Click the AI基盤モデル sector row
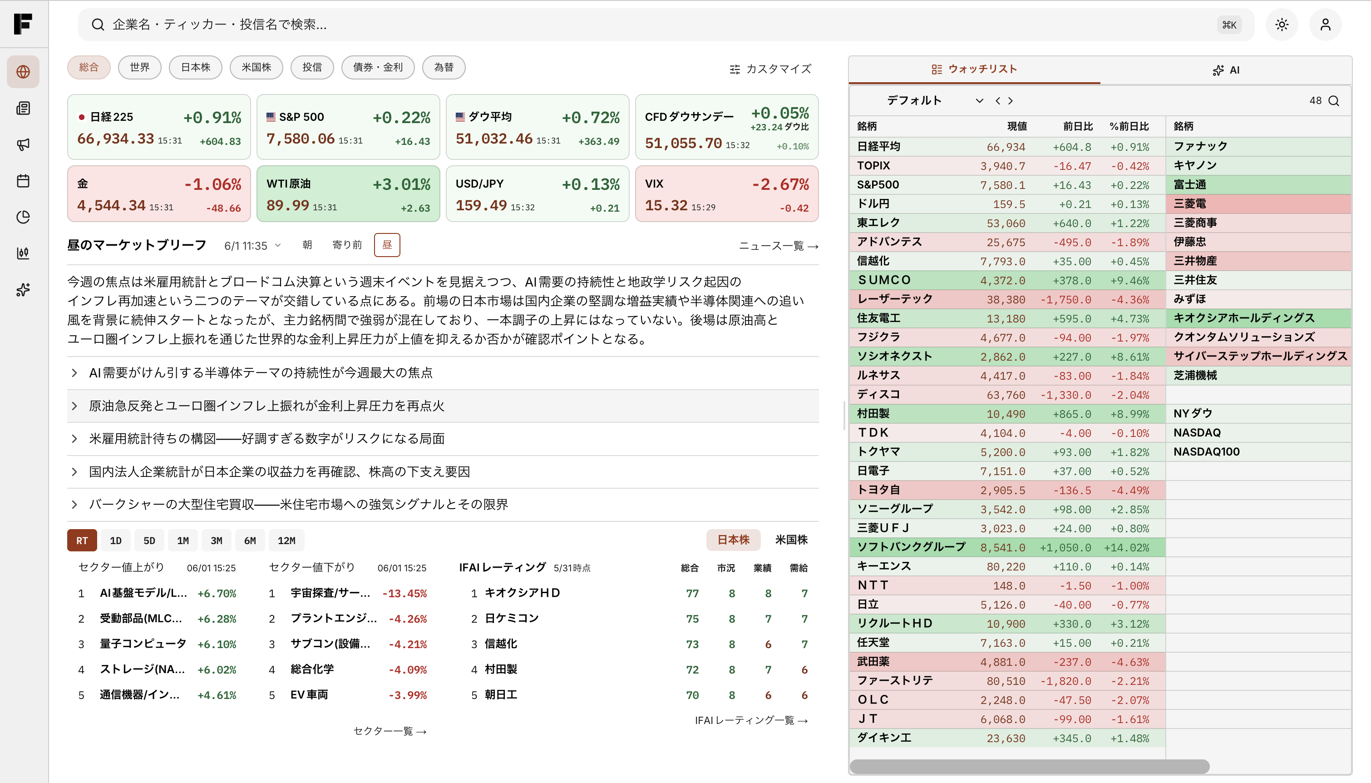Image resolution: width=1371 pixels, height=783 pixels. pyautogui.click(x=158, y=593)
